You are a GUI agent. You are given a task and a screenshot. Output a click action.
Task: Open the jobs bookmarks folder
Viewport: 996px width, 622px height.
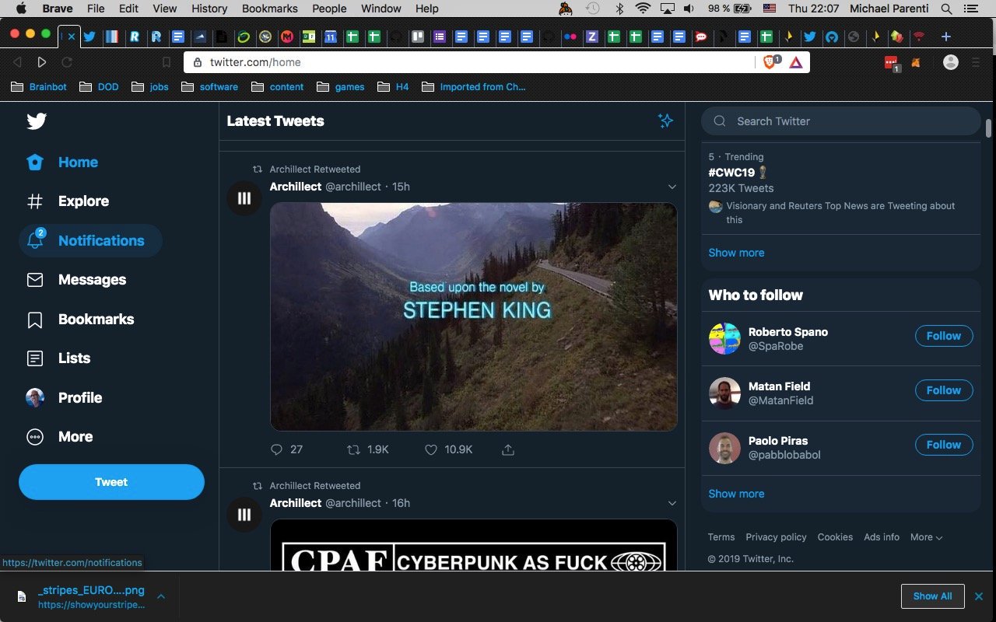click(x=150, y=87)
